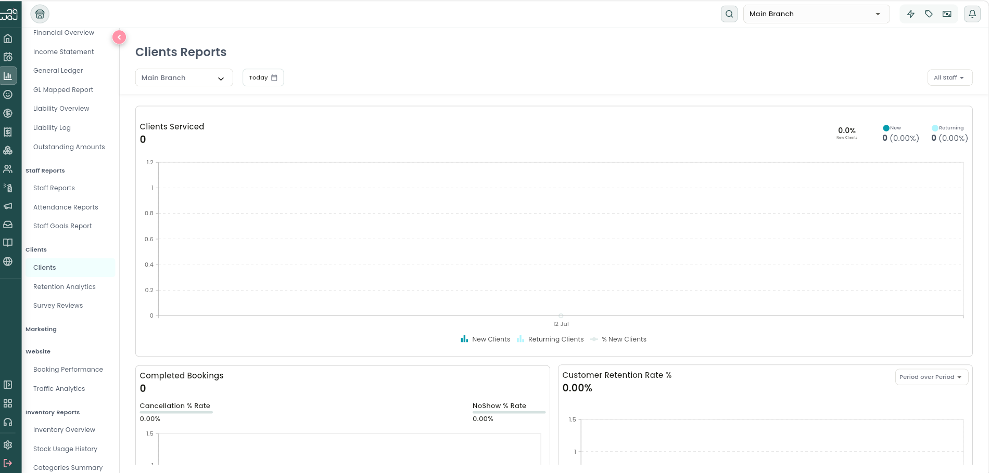Viewport: 990px width, 473px height.
Task: Open the spray bottle sidebar icon
Action: 8,188
